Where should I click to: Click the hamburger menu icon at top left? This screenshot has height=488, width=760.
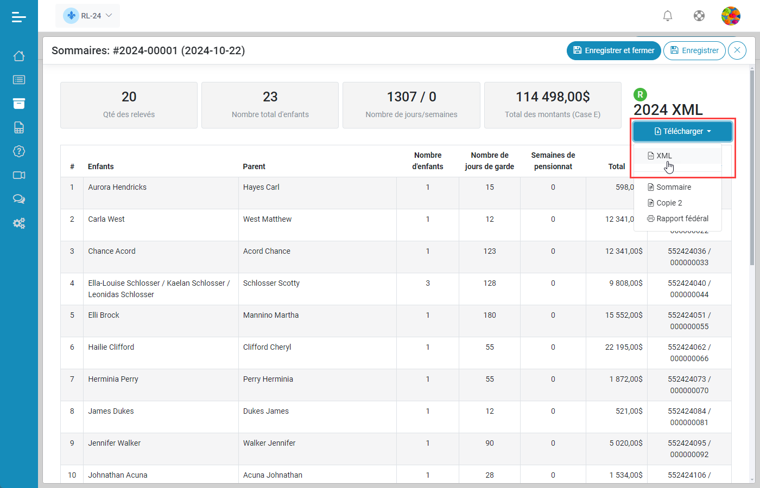[19, 17]
